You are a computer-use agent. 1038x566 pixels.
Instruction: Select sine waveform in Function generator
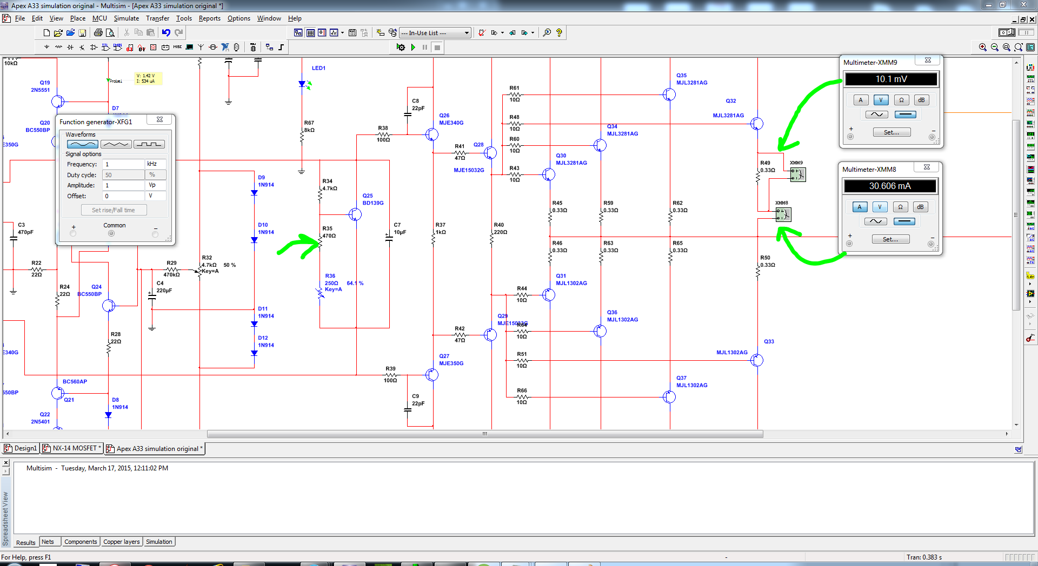83,144
